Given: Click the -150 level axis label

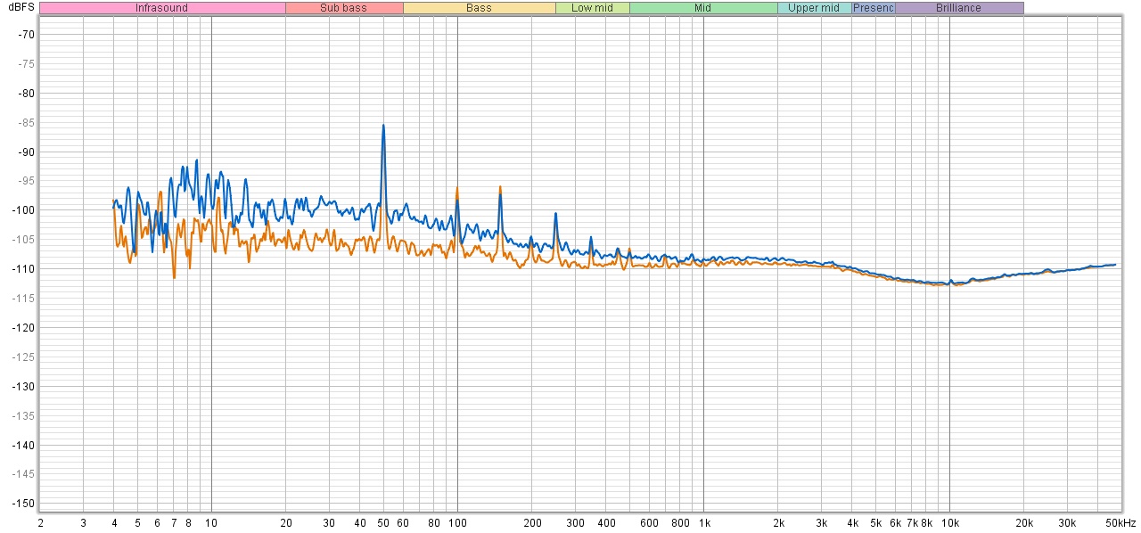Looking at the screenshot, I should [24, 504].
